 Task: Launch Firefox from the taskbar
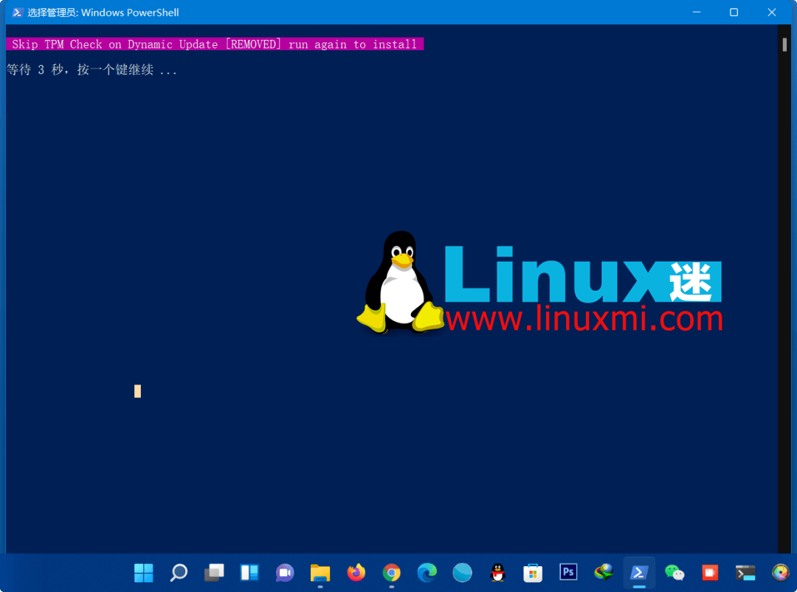tap(356, 573)
